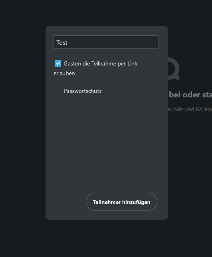Click the partially hidden heading bei oder sta
Viewport: 212px width, 257px height.
[190, 95]
